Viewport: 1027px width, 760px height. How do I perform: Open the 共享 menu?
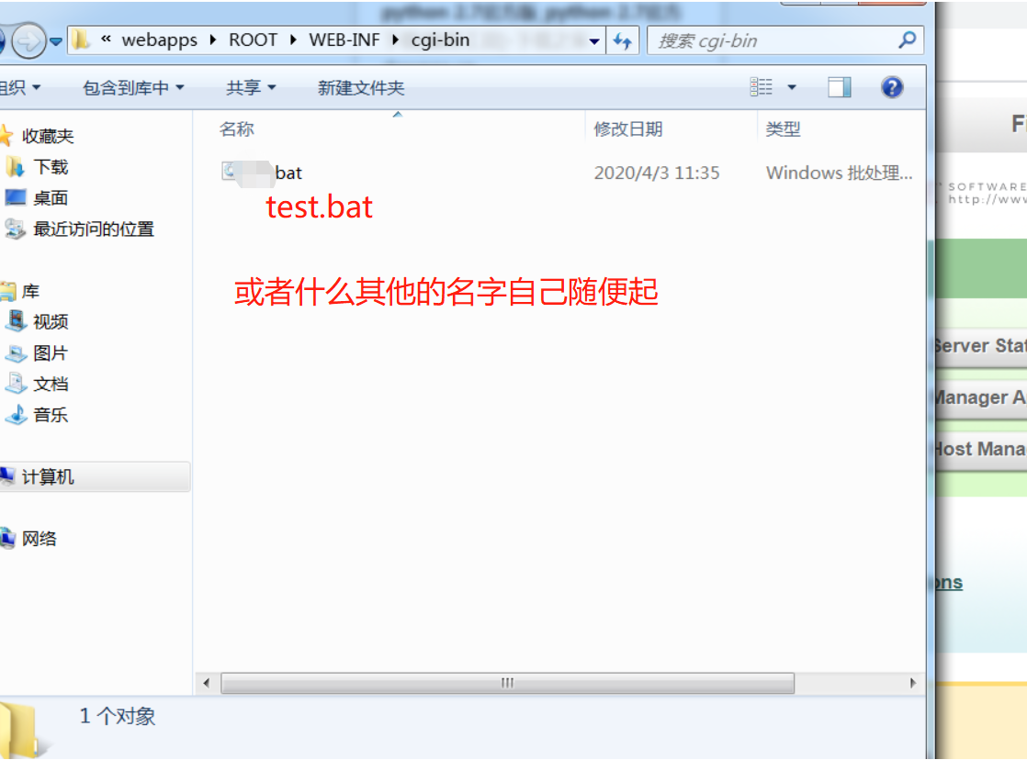coord(251,88)
